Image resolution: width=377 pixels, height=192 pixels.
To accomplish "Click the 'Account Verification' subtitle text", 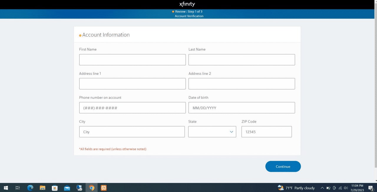I will 189,16.
